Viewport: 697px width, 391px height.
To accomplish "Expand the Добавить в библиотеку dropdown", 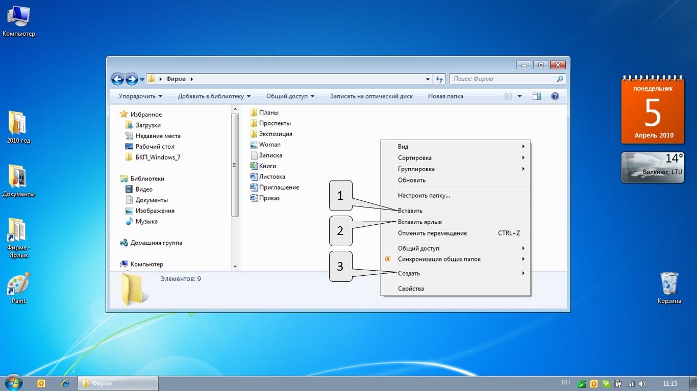I will coord(214,96).
